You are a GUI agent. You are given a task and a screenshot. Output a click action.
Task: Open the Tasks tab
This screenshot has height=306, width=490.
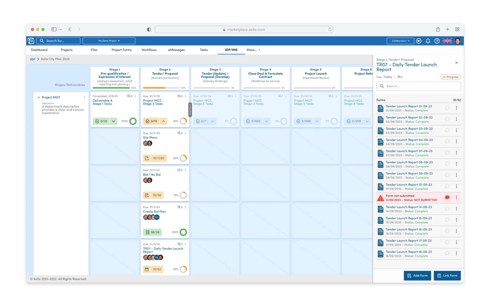pyautogui.click(x=204, y=50)
